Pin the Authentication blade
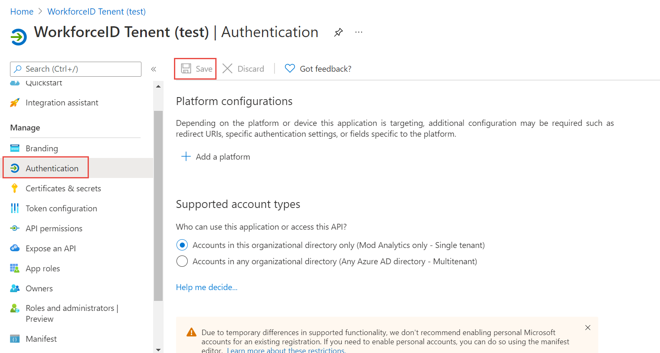Viewport: 660px width, 353px height. tap(338, 32)
